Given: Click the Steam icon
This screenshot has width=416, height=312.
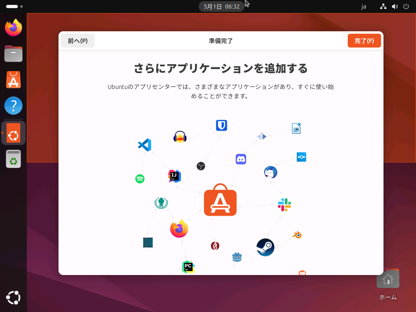Looking at the screenshot, I should (265, 247).
